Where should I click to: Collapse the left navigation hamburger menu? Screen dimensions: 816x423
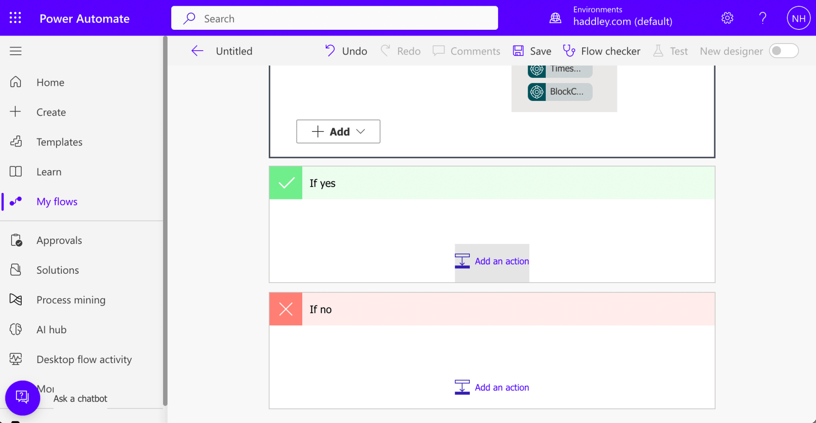coord(16,51)
